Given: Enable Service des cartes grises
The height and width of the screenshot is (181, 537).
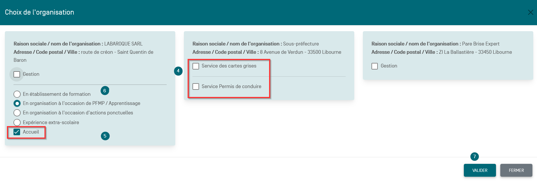Looking at the screenshot, I should pyautogui.click(x=196, y=66).
